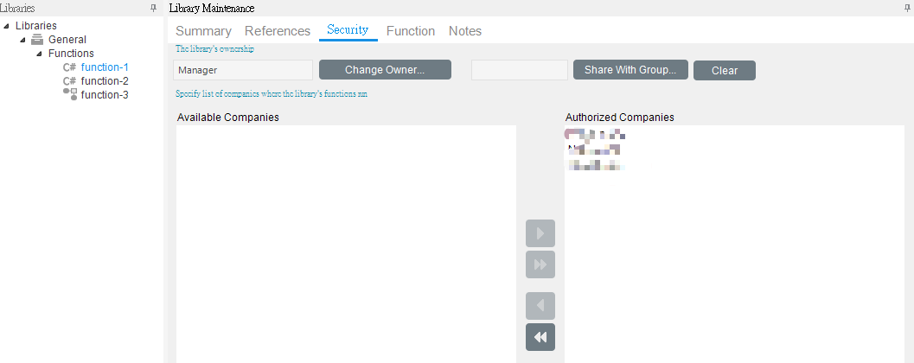Image resolution: width=914 pixels, height=363 pixels.
Task: Collapse the Functions folder node
Action: pyautogui.click(x=39, y=54)
